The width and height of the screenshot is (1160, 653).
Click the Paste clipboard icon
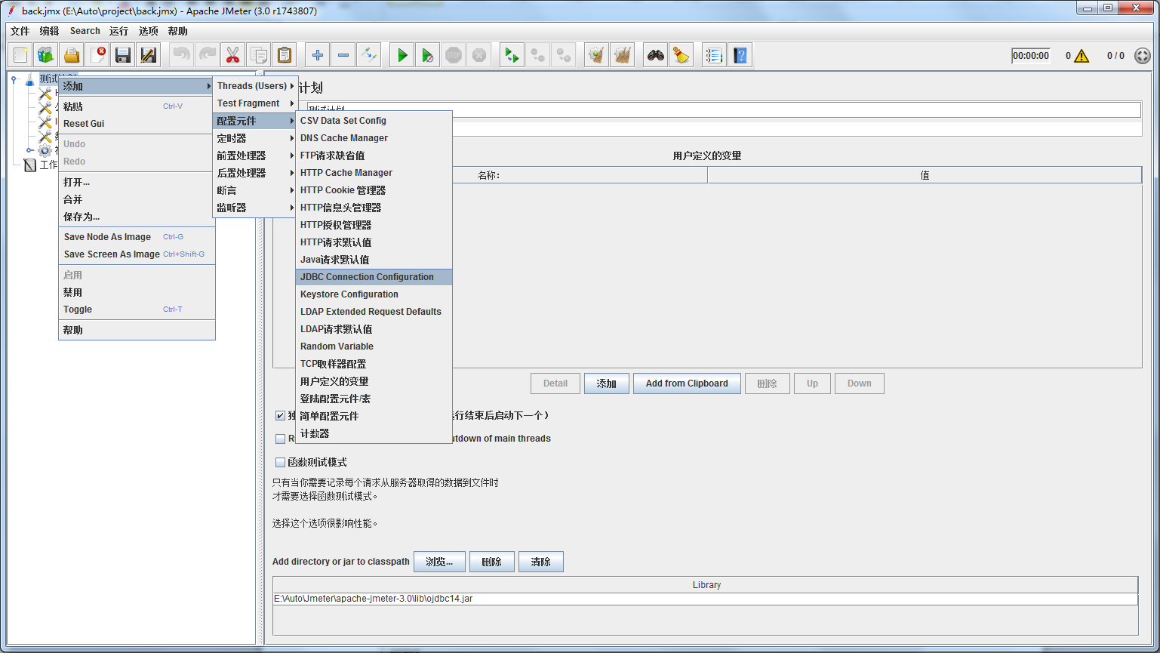tap(284, 55)
